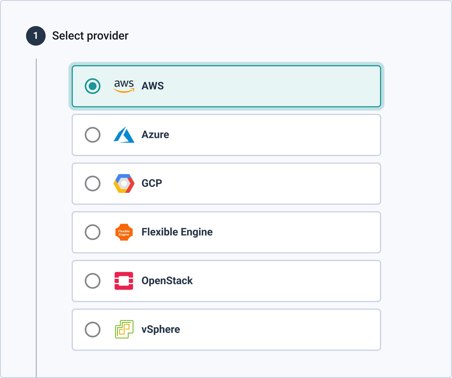The image size is (452, 378).
Task: Choose the OpenStack radio button
Action: 93,281
